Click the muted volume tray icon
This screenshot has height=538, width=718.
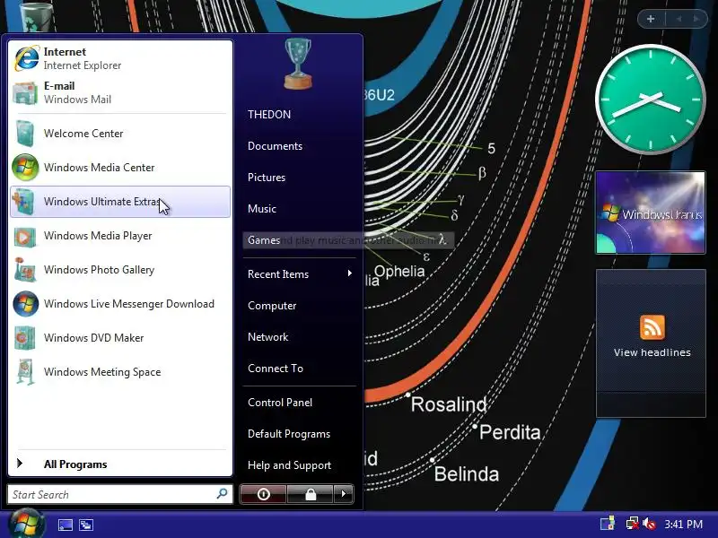tap(649, 524)
